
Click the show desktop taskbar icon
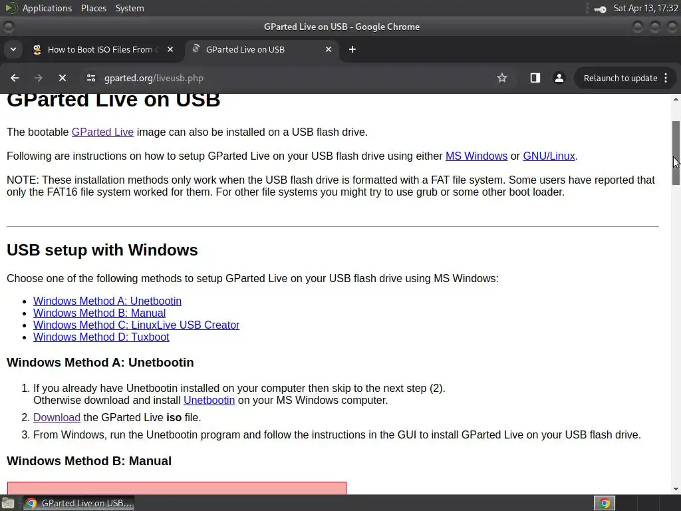(8, 503)
